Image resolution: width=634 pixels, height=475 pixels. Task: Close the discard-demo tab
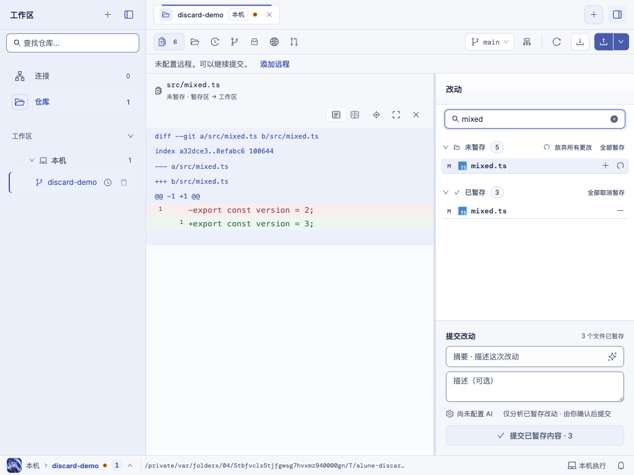pos(269,15)
